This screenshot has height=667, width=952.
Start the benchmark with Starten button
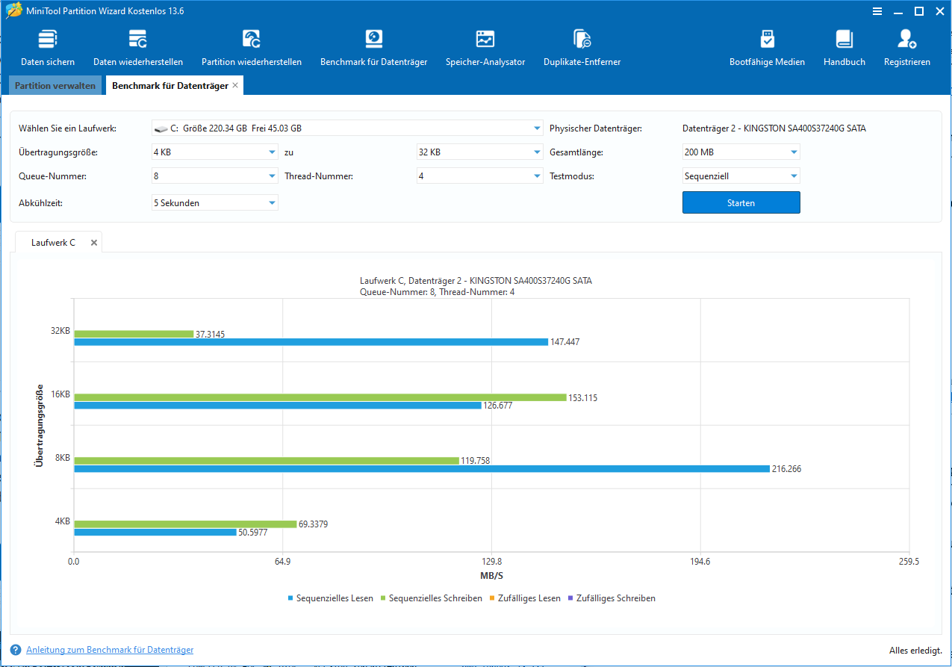tap(741, 202)
